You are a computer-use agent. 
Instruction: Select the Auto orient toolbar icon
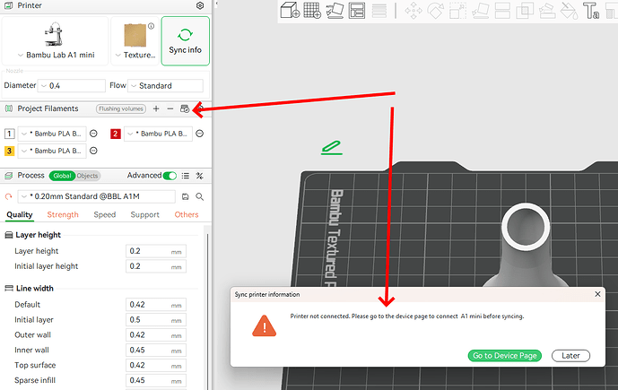coord(335,10)
